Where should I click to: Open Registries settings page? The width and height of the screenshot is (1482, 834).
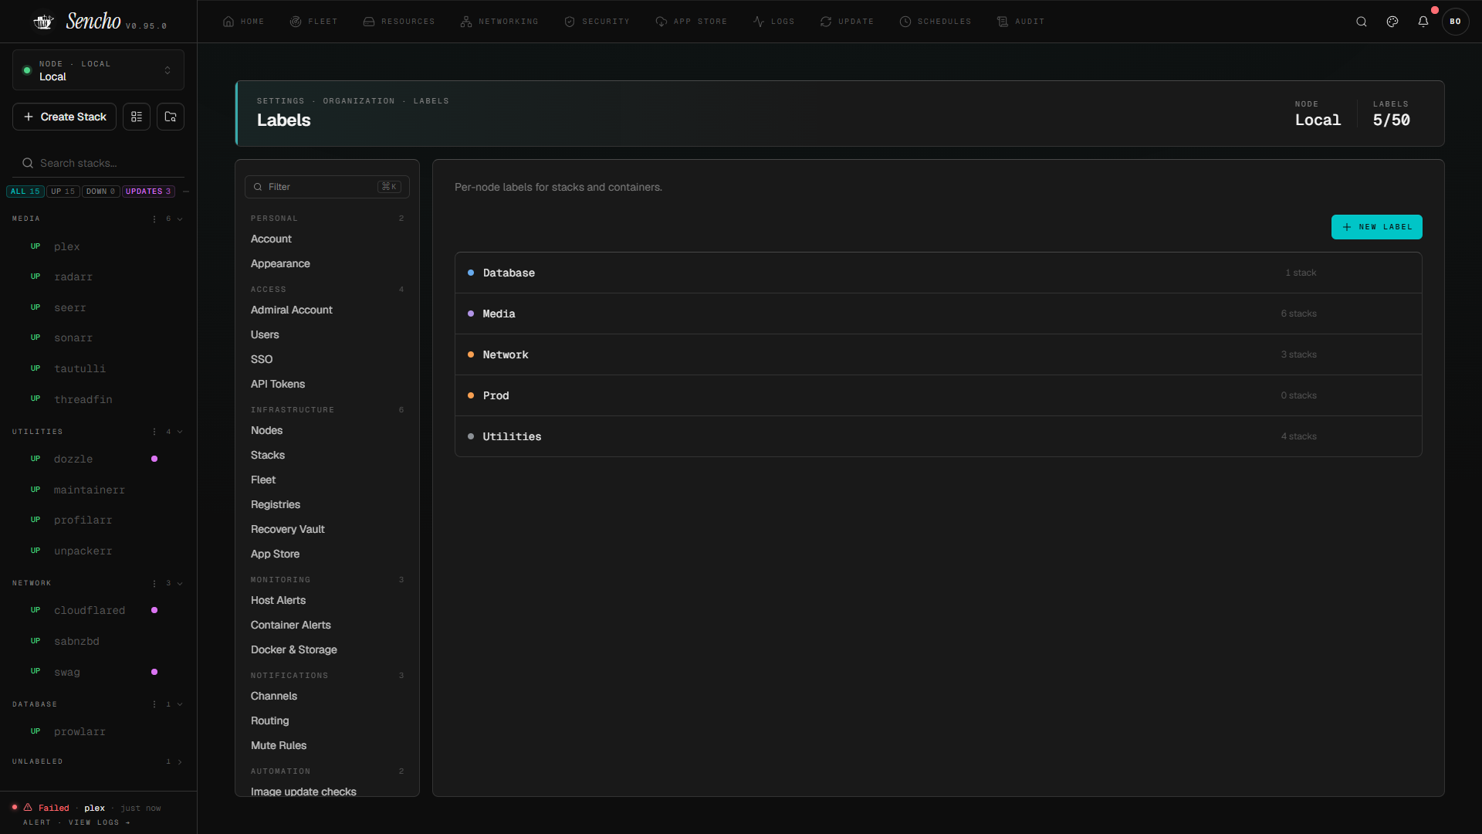tap(276, 505)
